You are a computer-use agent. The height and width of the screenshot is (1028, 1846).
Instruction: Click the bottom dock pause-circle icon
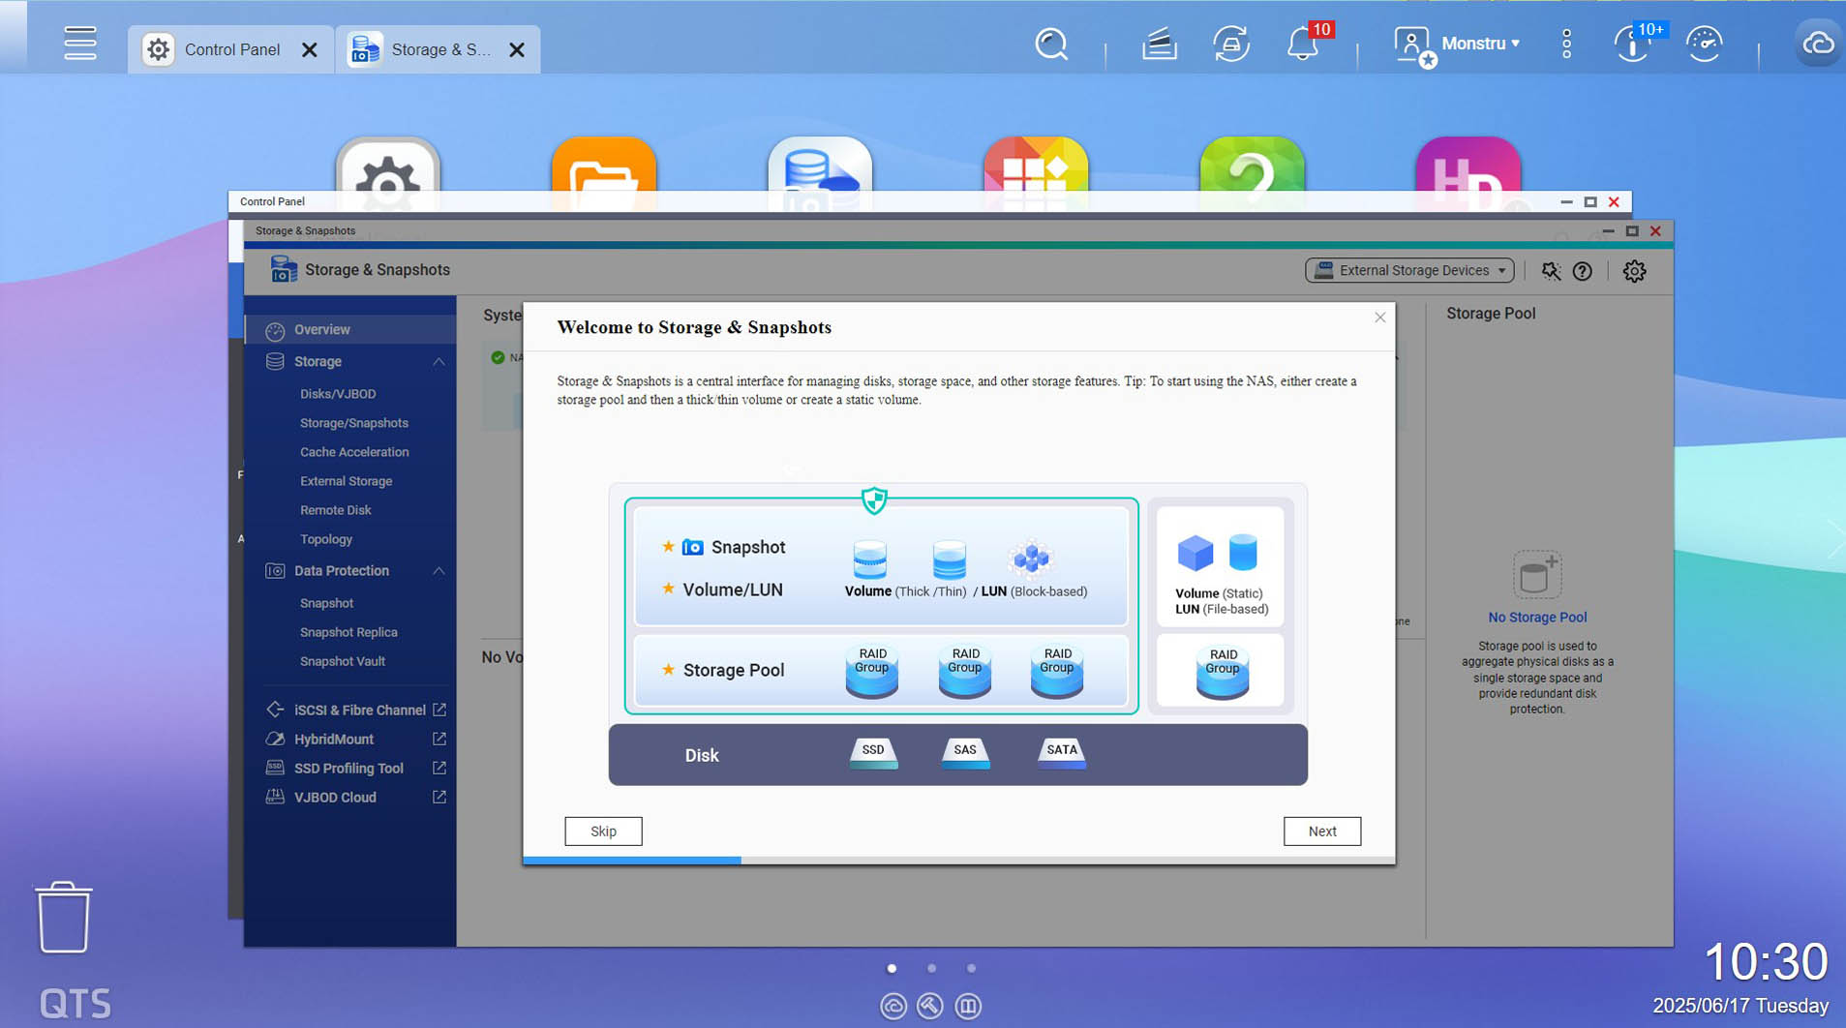[x=968, y=1007]
